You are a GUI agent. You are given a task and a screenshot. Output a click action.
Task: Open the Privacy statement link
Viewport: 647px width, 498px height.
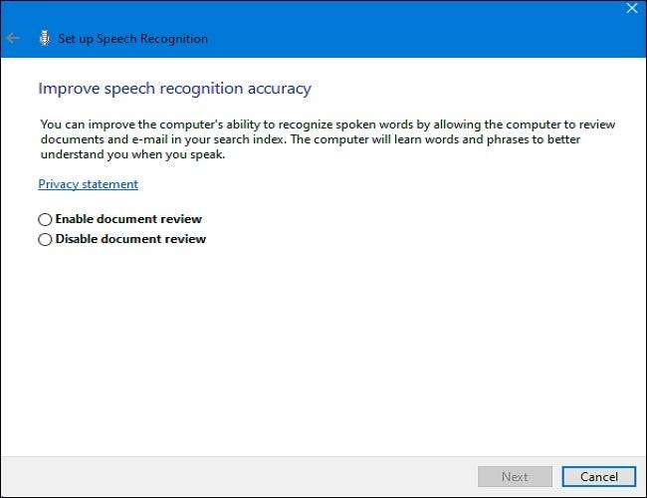[88, 184]
